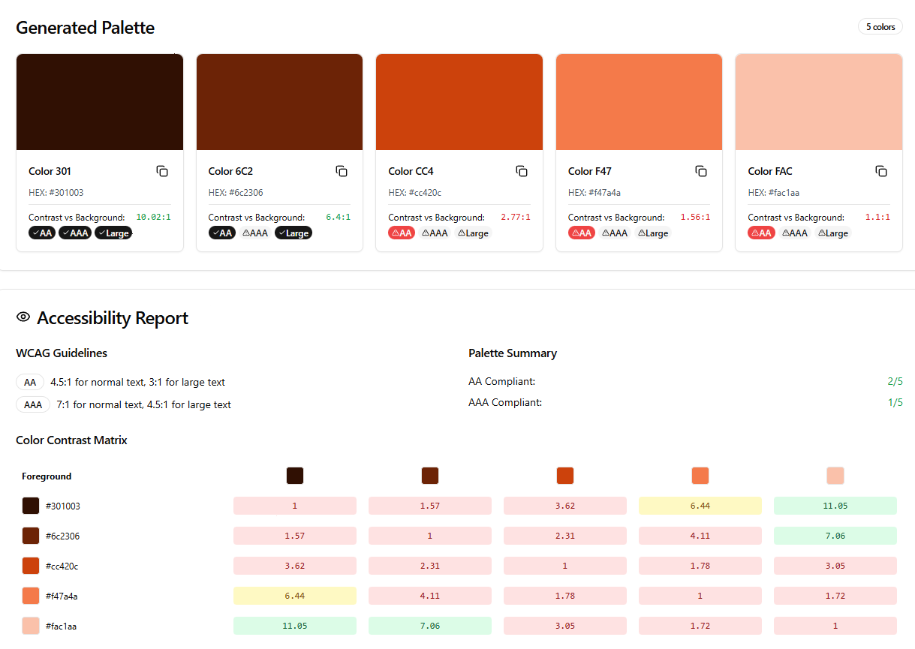Click the matrix cell showing 6.44 in the #301003 row

700,506
